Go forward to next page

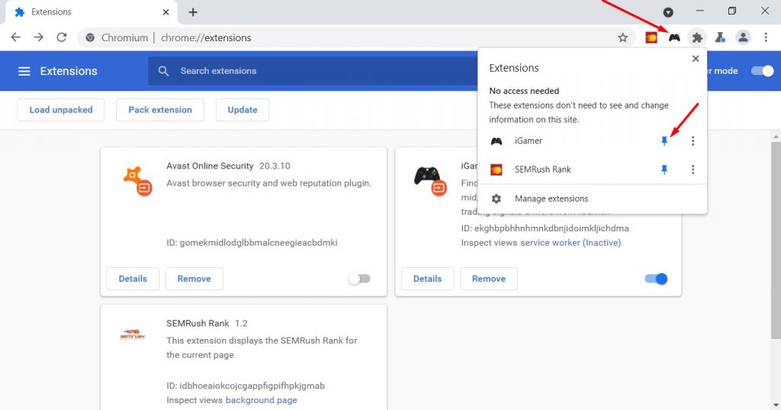(38, 37)
